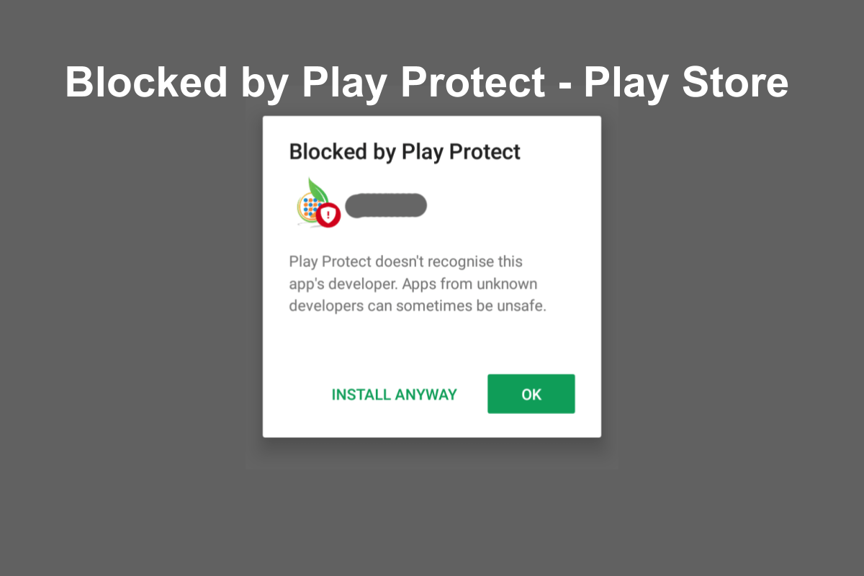Select the Blocked by Play Protect dialog title
The height and width of the screenshot is (576, 864).
[404, 152]
